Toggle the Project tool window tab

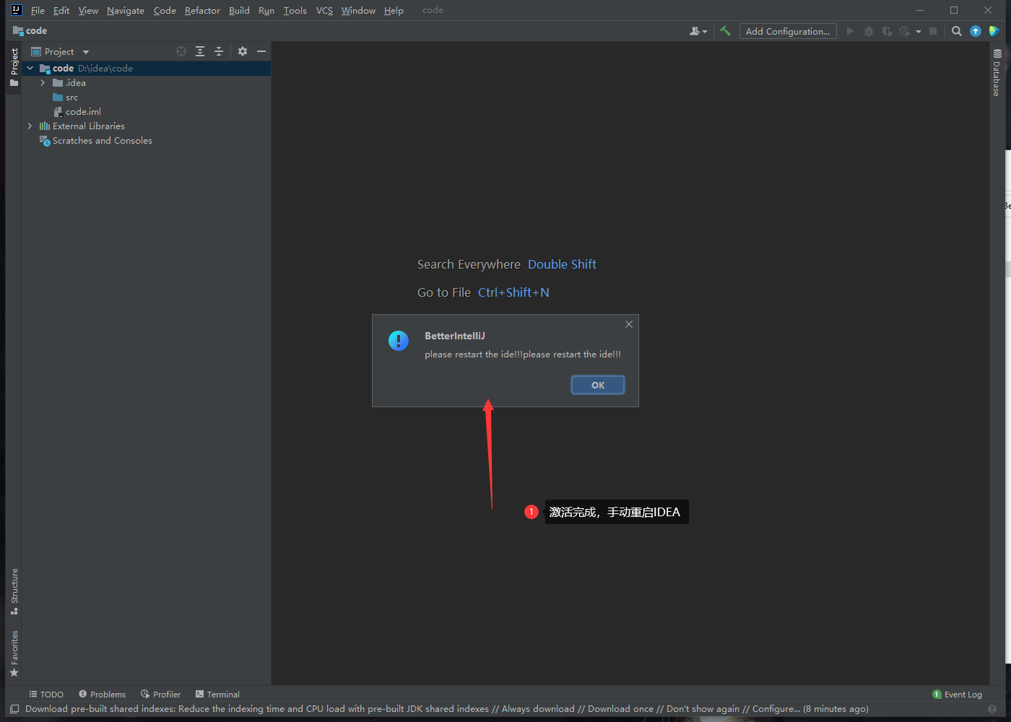pyautogui.click(x=14, y=67)
